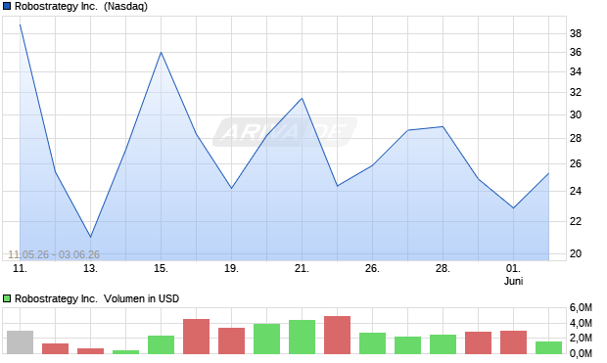
Task: Click the price peak at the 21st
Action: 302,98
